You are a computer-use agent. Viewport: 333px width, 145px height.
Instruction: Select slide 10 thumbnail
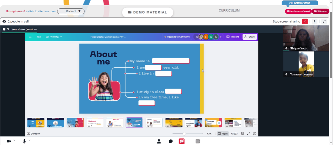213,123
